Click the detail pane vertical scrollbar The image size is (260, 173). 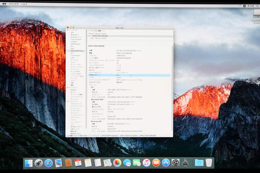(172, 89)
